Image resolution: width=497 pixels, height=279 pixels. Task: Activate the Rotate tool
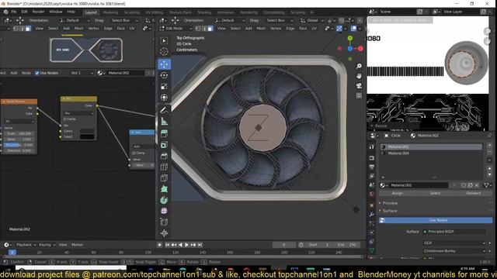(x=164, y=75)
